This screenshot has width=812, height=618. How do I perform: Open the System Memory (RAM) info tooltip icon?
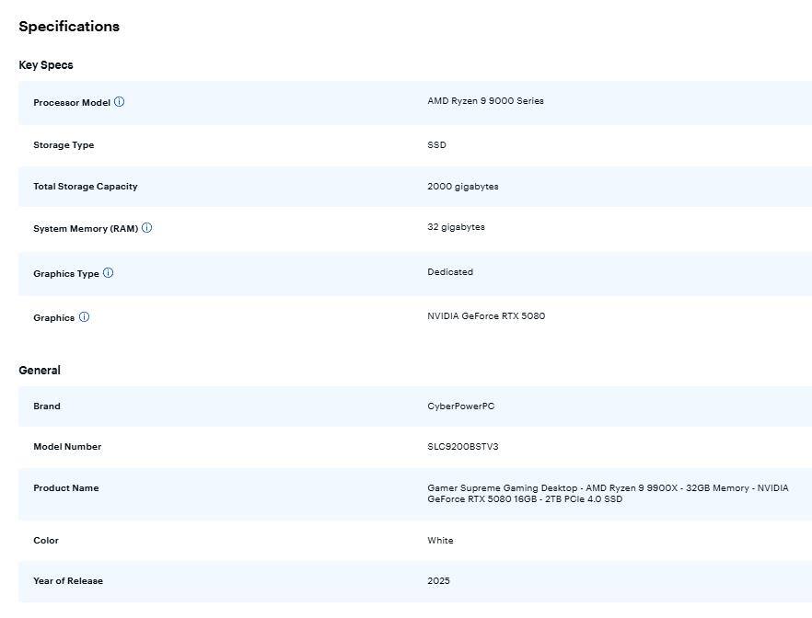(146, 228)
